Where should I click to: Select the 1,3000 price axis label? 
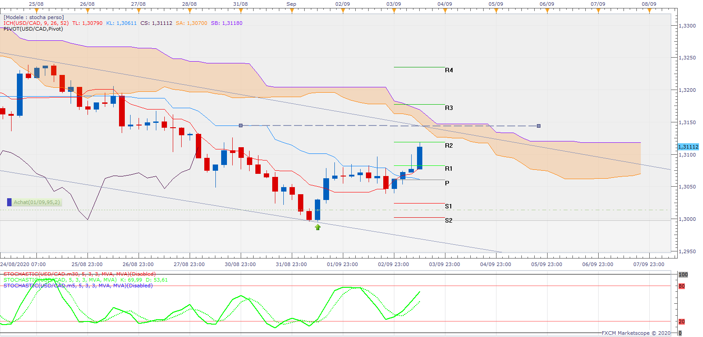[x=687, y=219]
